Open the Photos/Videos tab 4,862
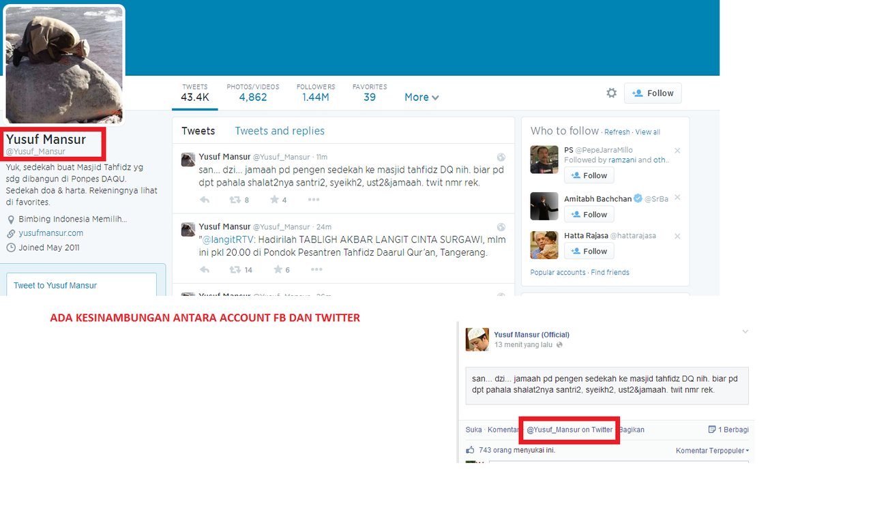The height and width of the screenshot is (523, 873). pos(253,93)
